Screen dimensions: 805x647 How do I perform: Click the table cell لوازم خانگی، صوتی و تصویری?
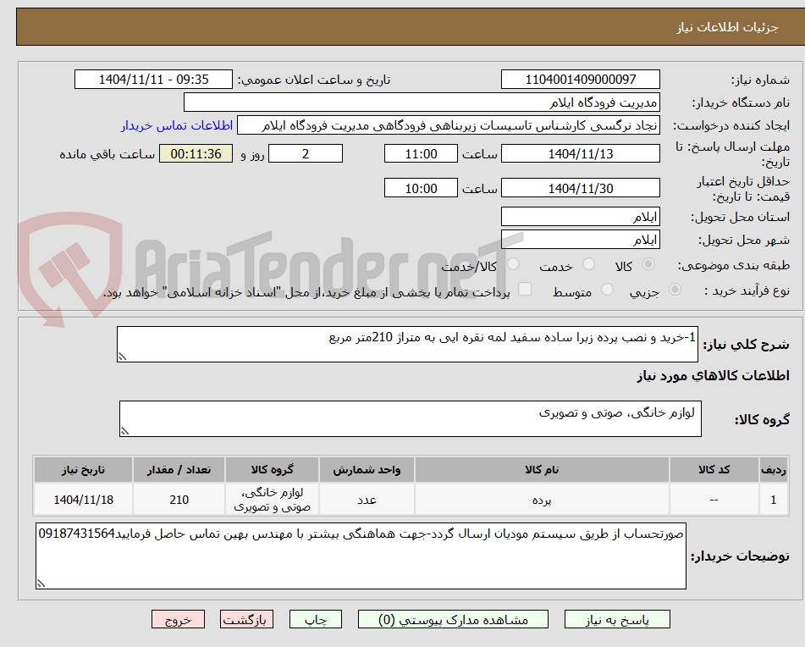click(x=272, y=500)
